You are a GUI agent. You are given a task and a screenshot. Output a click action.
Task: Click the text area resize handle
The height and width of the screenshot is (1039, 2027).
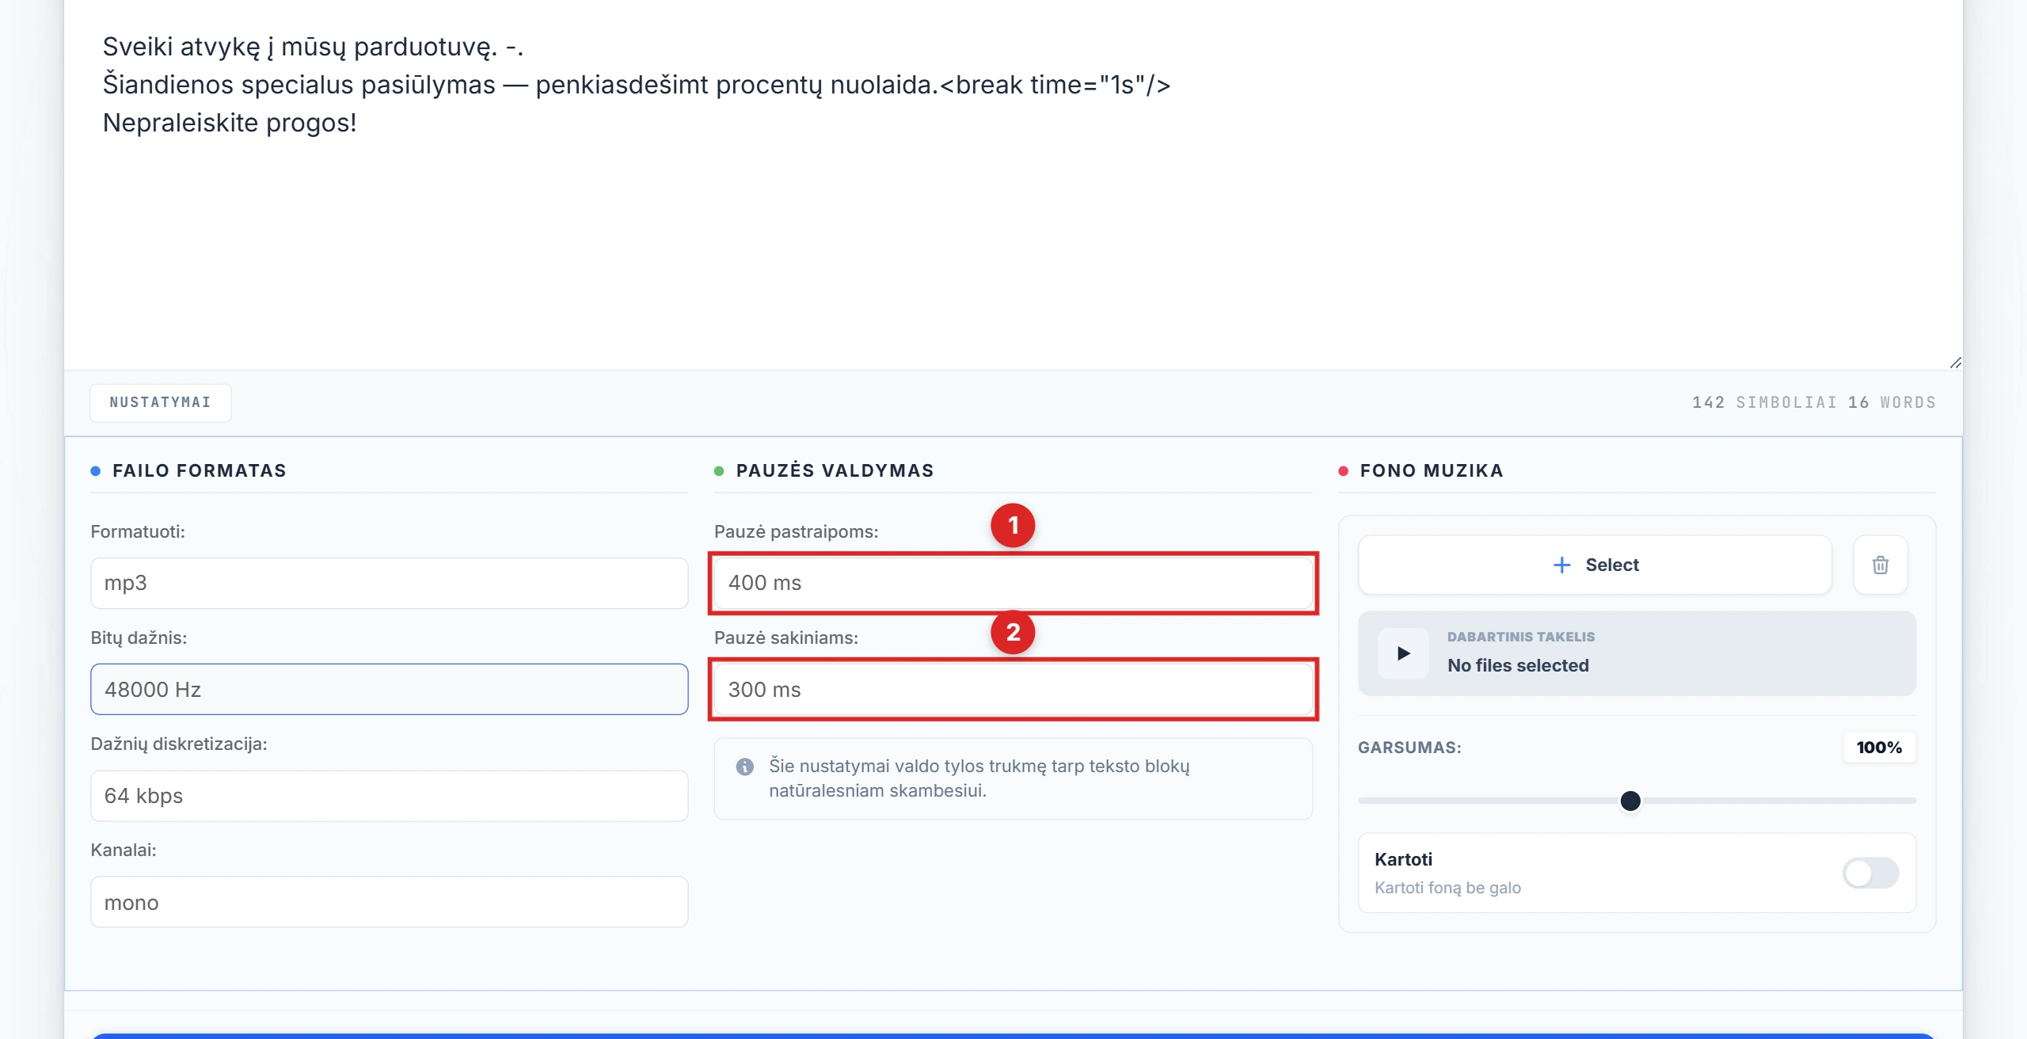tap(1955, 362)
